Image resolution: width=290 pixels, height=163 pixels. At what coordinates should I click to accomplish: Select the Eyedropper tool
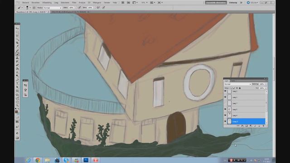[17, 47]
